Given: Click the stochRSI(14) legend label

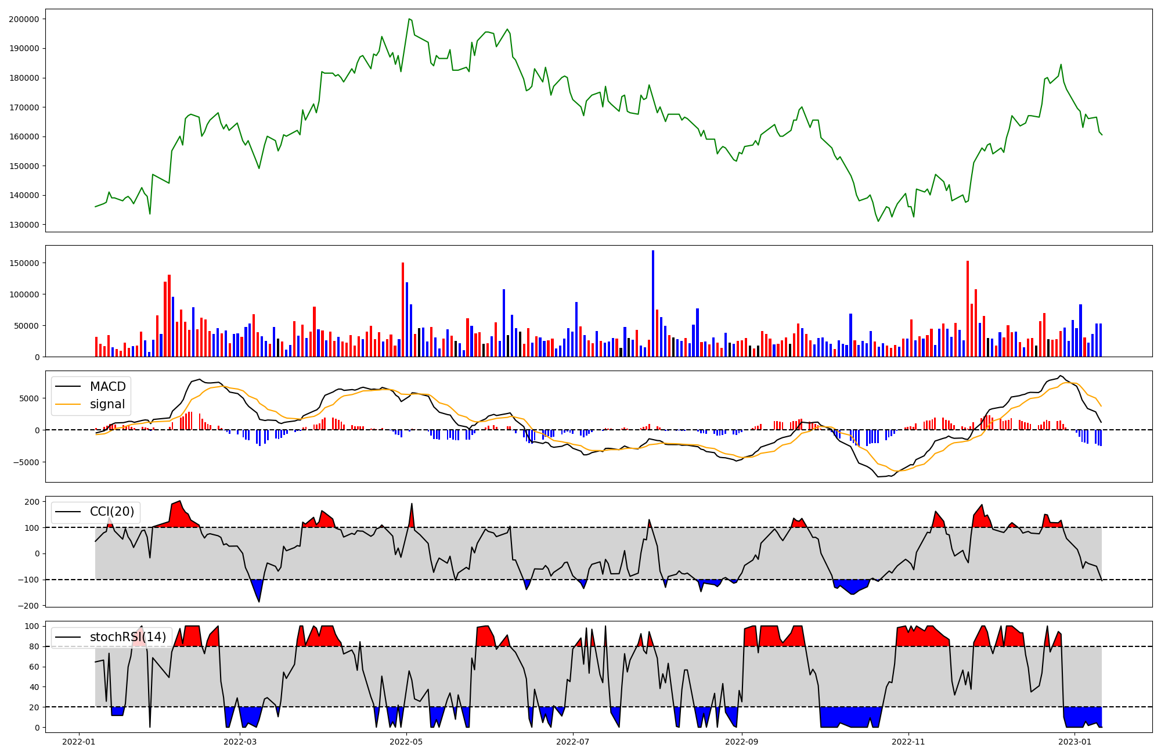Looking at the screenshot, I should coord(128,637).
